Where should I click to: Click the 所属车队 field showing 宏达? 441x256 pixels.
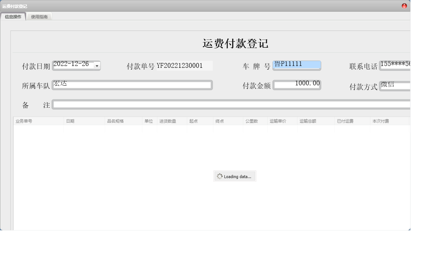[x=133, y=85]
